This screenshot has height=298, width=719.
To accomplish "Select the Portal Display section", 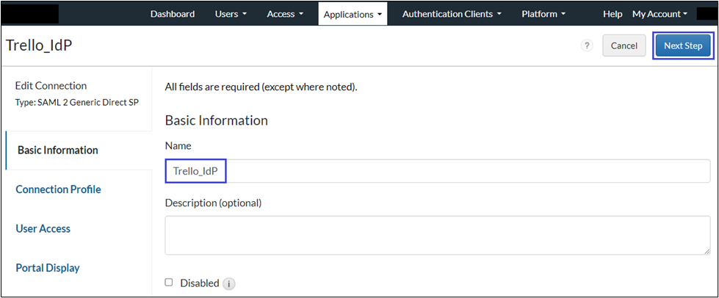I will pyautogui.click(x=48, y=268).
